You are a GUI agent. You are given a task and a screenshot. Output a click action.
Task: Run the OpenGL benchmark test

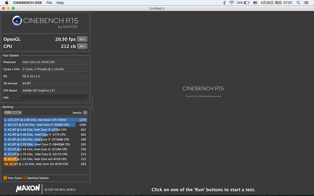(x=82, y=39)
